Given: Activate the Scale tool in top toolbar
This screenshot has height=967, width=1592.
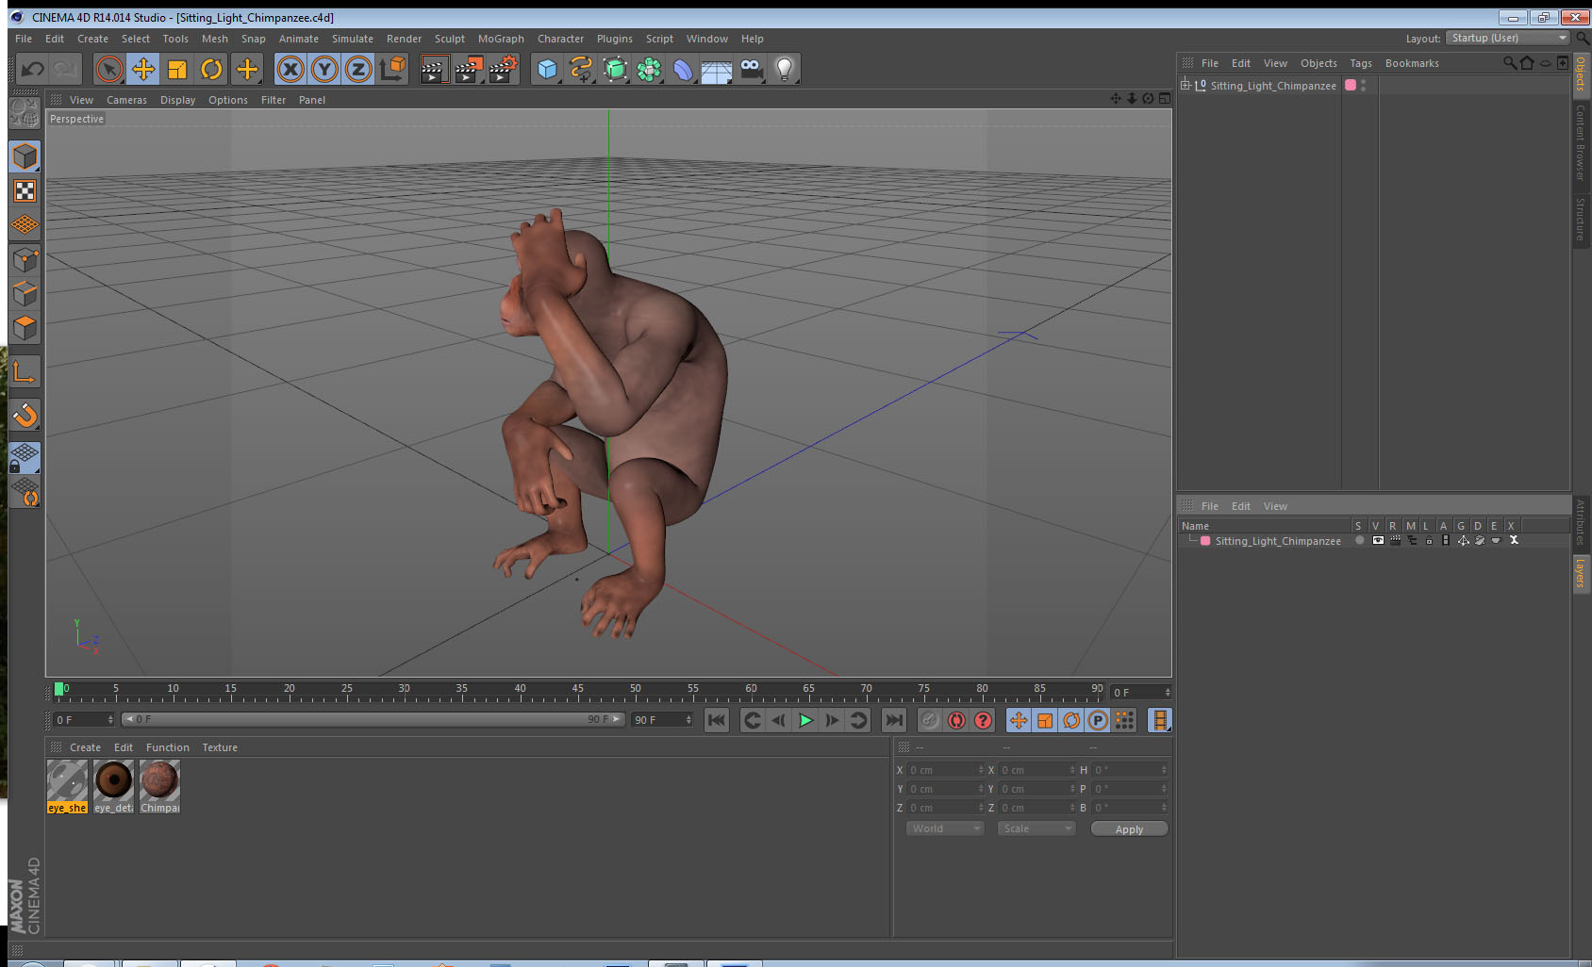Looking at the screenshot, I should (177, 69).
